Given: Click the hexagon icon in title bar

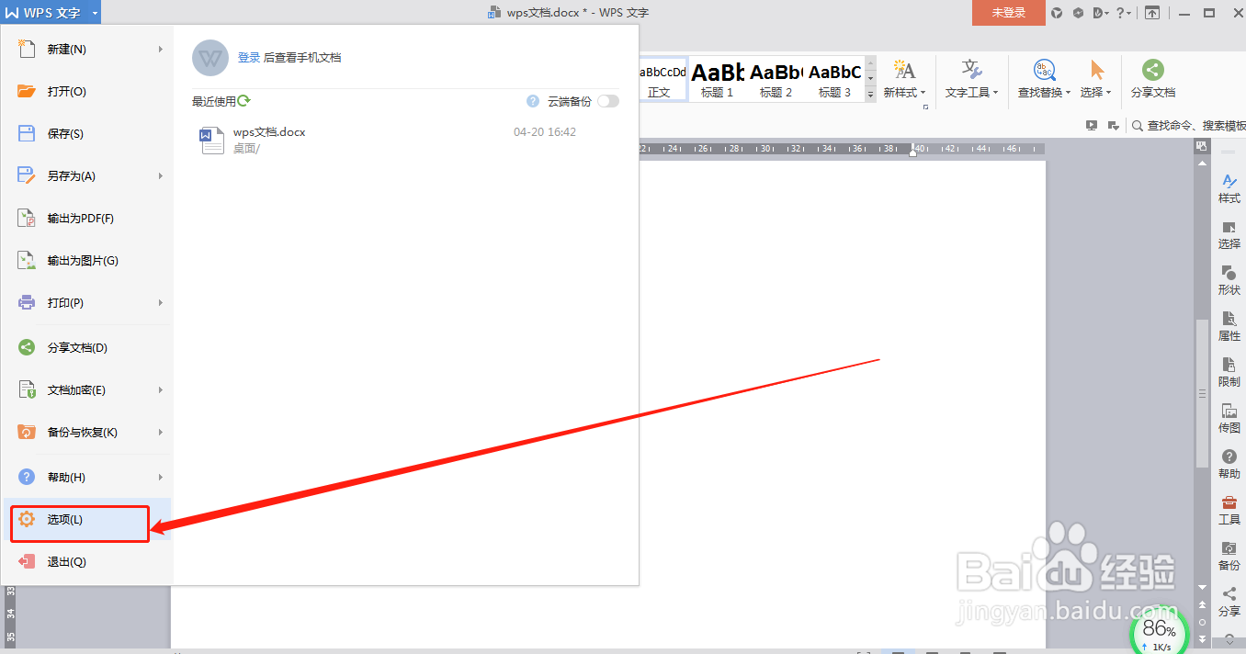Looking at the screenshot, I should (1078, 13).
